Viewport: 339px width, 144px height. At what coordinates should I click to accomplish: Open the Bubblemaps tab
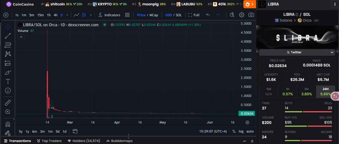click(119, 141)
